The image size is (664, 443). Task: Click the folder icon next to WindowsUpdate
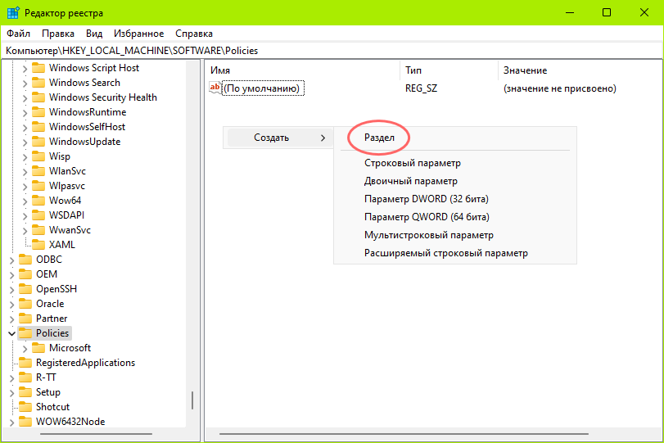(38, 142)
